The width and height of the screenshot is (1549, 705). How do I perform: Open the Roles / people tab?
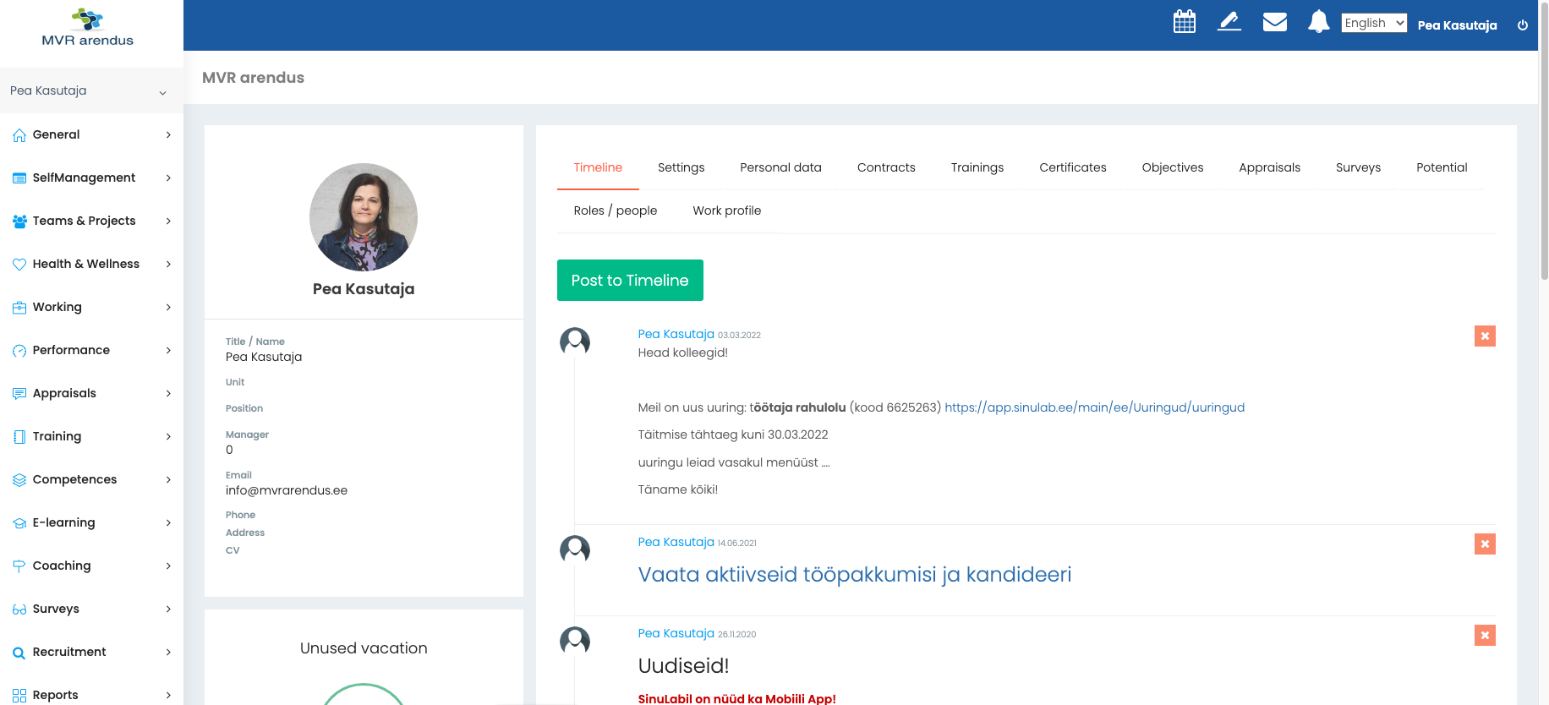(x=615, y=210)
